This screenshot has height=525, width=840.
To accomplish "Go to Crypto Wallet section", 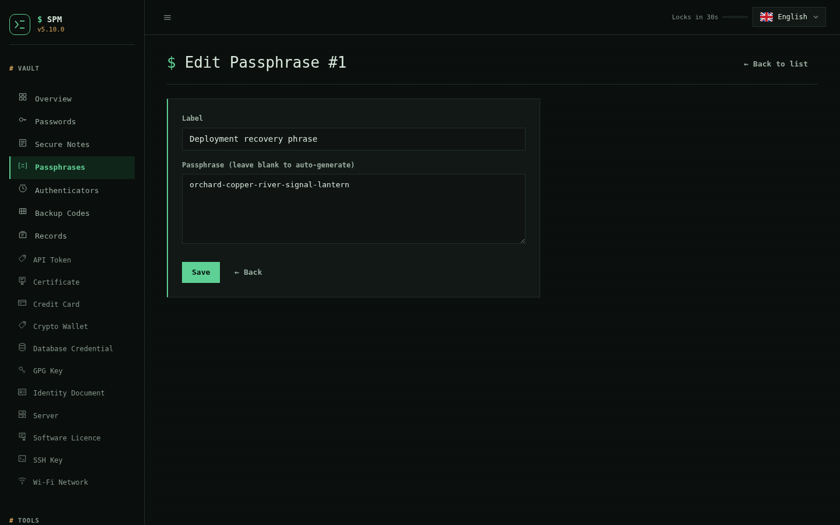I will pyautogui.click(x=72, y=326).
